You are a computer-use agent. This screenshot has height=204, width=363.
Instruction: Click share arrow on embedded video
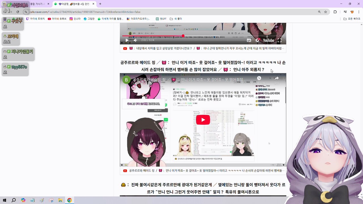[x=277, y=78]
